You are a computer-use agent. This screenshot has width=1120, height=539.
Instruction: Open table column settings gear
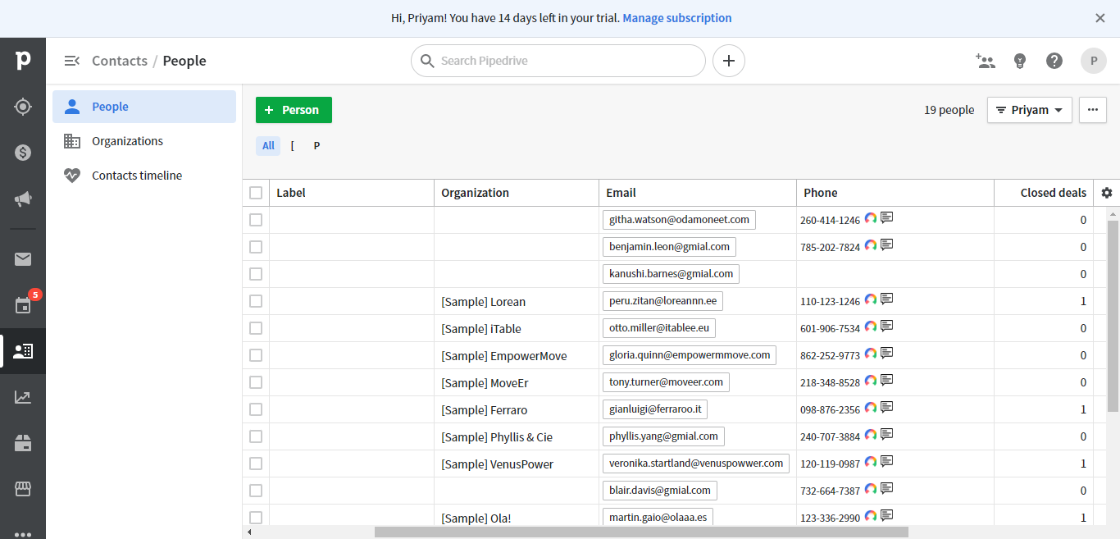tap(1107, 193)
